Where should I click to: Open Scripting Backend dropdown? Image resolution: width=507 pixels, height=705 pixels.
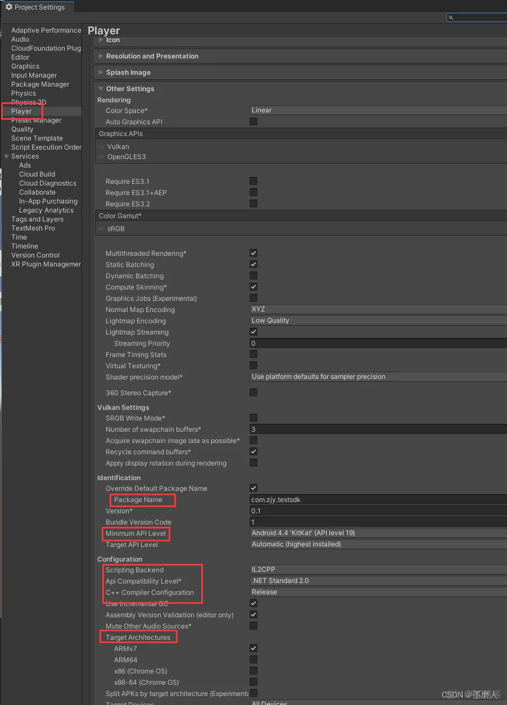378,570
